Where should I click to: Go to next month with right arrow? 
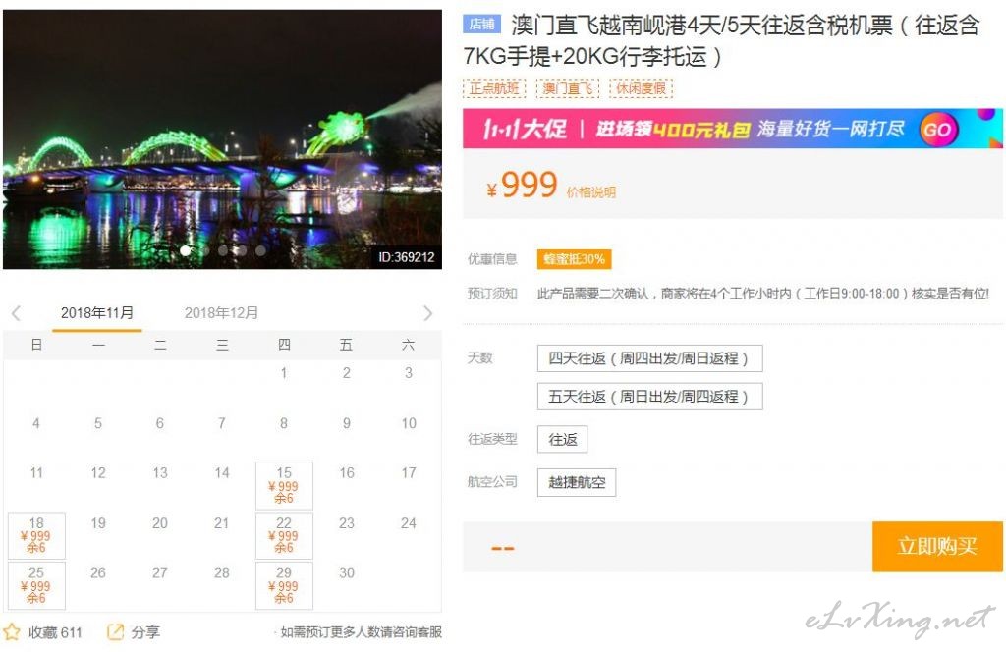(x=428, y=313)
